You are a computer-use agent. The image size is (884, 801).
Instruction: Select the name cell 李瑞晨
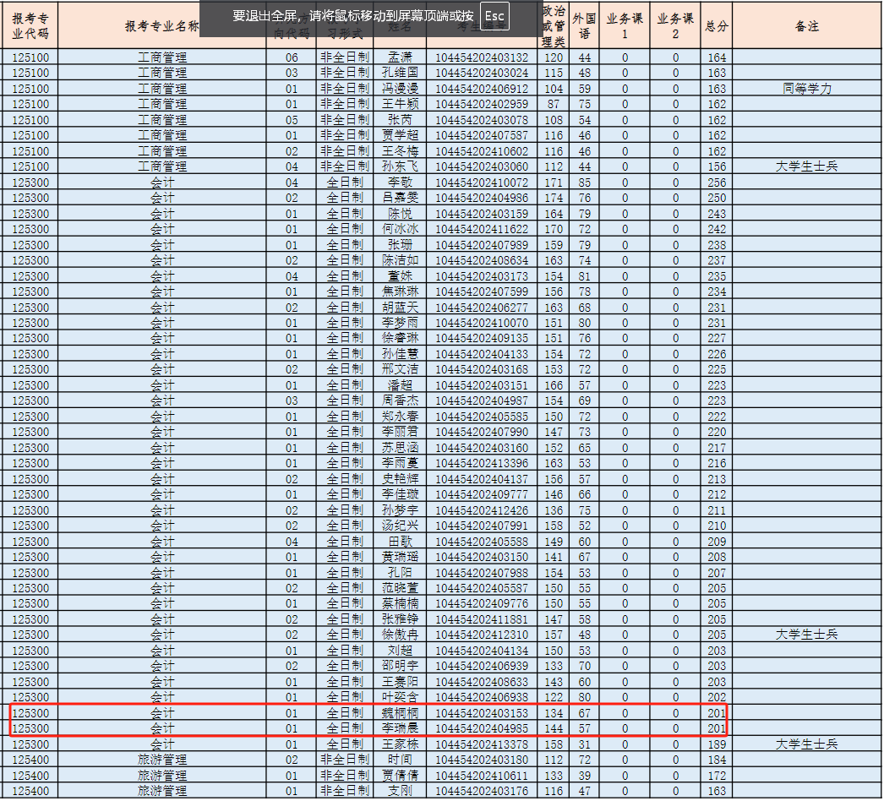point(400,728)
